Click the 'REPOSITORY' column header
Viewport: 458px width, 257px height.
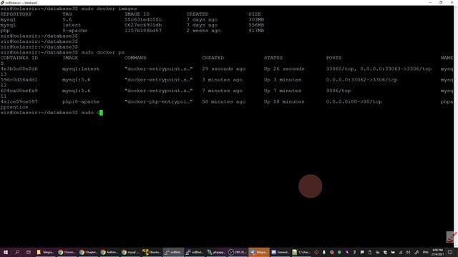pyautogui.click(x=16, y=14)
